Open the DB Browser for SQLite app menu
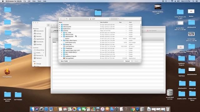Viewport: 200px width, 112px height. [13, 1]
